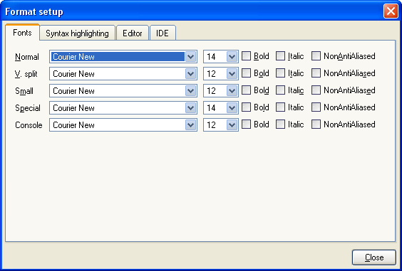Check NonAntiAliased for Small font
Screen dimensions: 402x271
point(316,90)
